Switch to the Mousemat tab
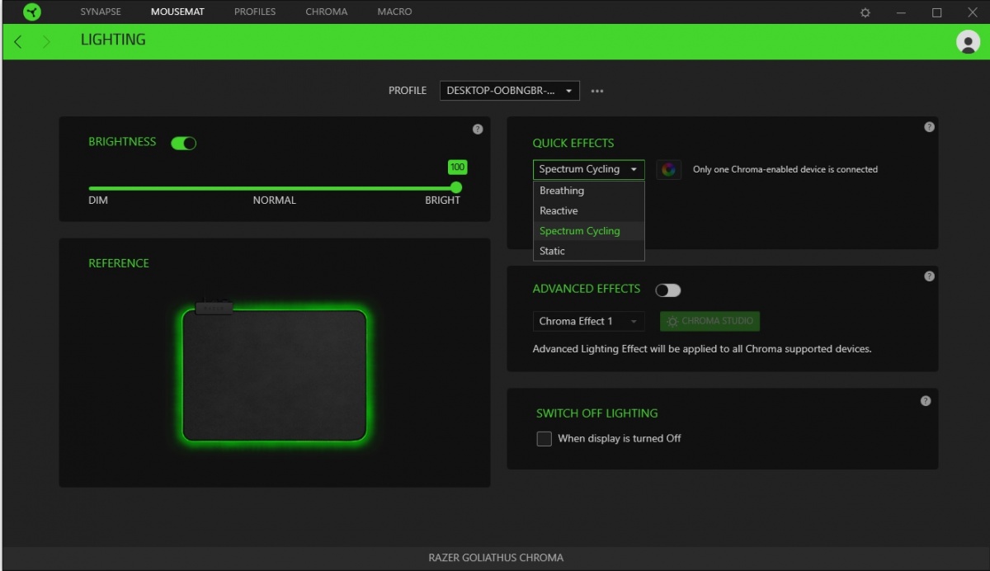The image size is (990, 571). tap(177, 12)
